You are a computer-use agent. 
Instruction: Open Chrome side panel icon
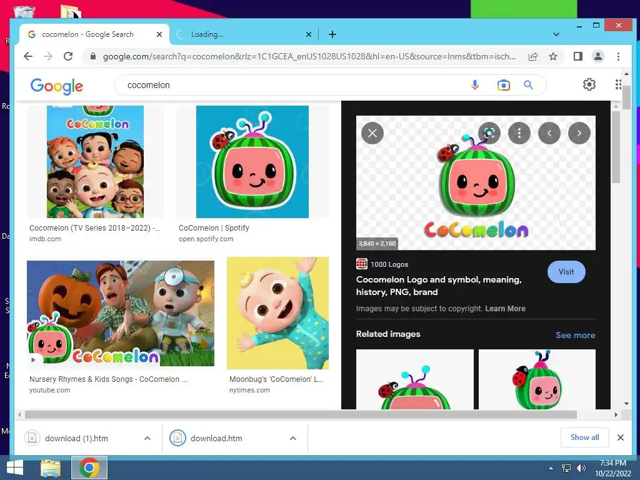[578, 56]
